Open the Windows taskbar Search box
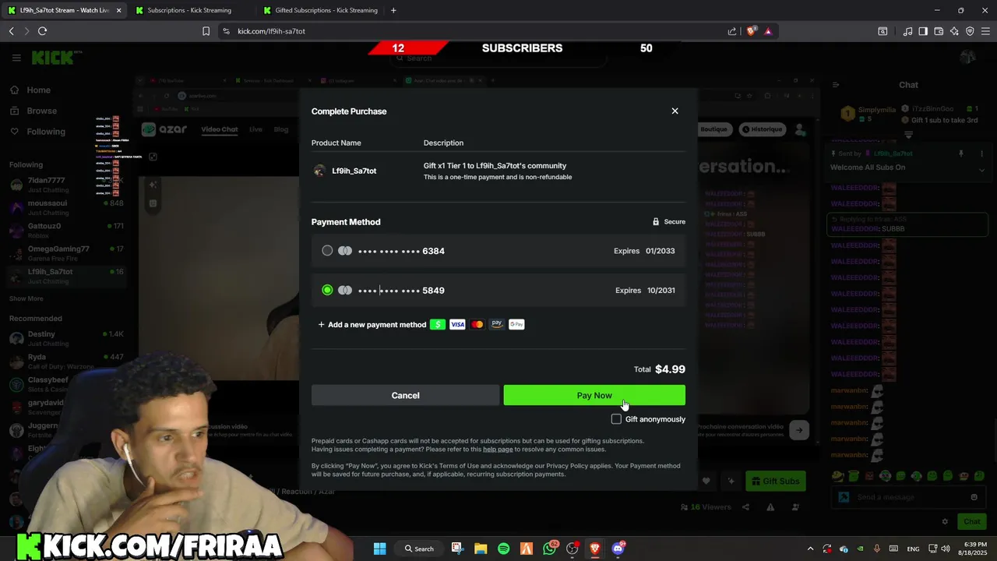 [418, 549]
